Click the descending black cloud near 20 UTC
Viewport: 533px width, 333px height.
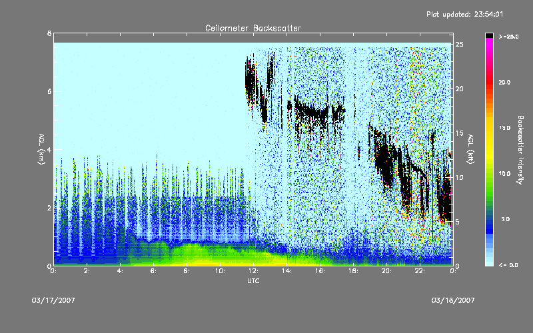[386, 160]
